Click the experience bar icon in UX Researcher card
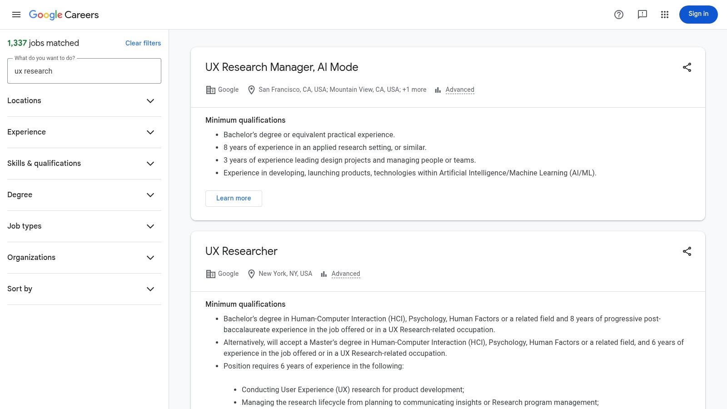Screen dimensions: 727x409 coord(324,274)
